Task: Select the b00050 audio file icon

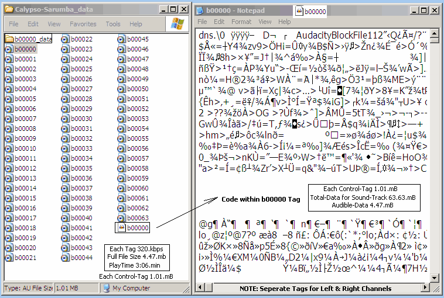Action: (x=121, y=89)
